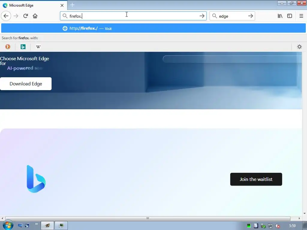Image resolution: width=307 pixels, height=230 pixels.
Task: Open search settings gear icon
Action: 300,47
